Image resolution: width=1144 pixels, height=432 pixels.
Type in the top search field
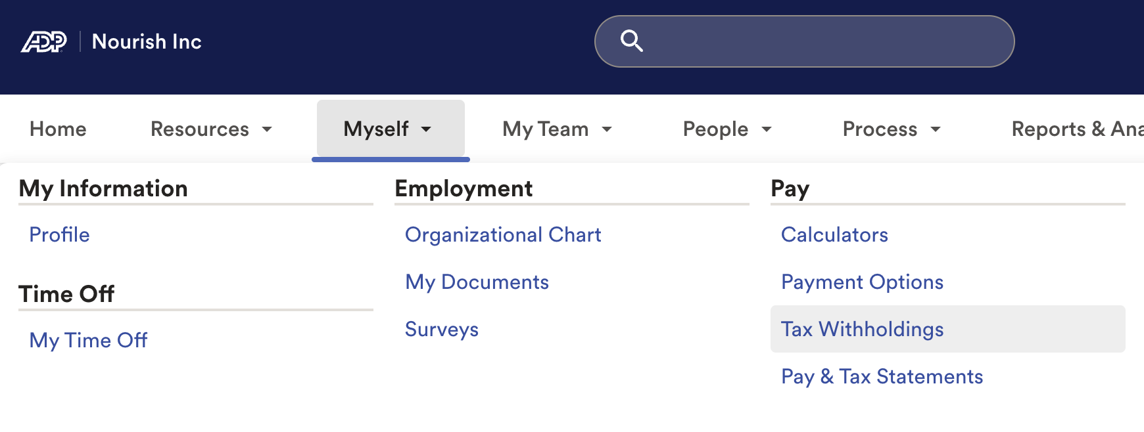[x=822, y=41]
